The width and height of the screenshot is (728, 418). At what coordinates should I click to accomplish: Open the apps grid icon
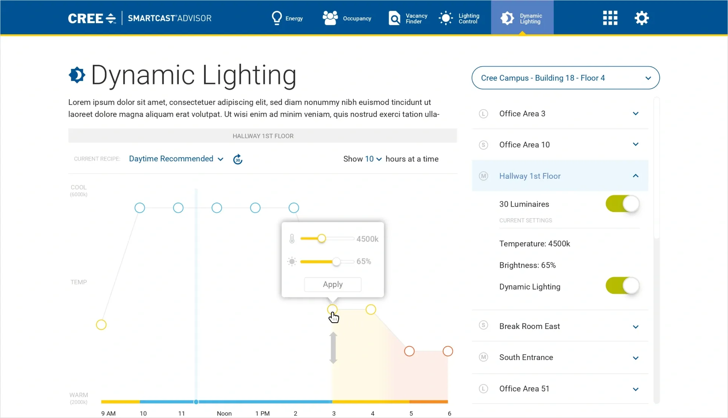pyautogui.click(x=609, y=18)
